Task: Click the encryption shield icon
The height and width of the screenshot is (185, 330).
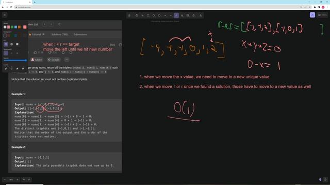Action: pos(320,180)
